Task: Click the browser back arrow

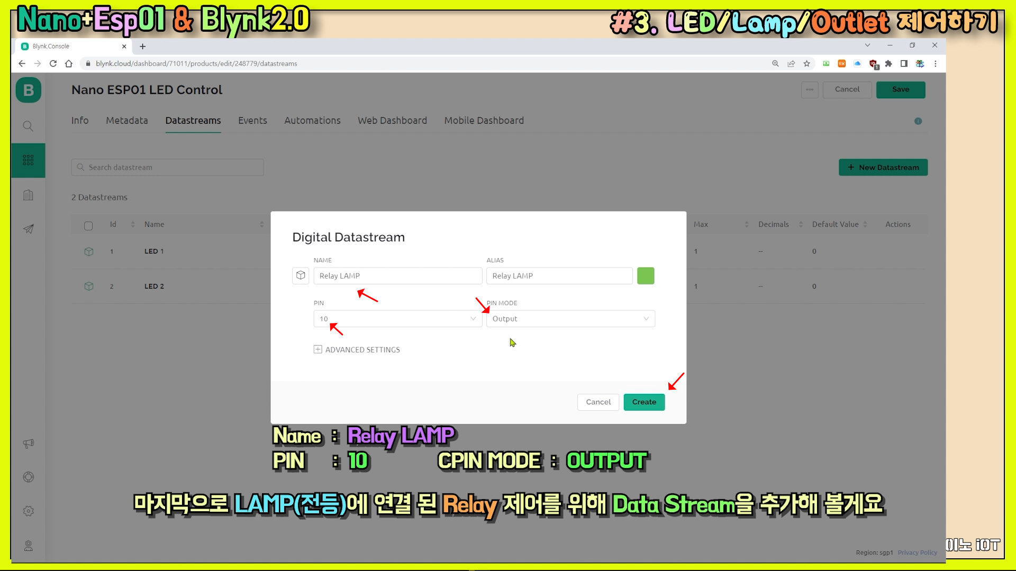Action: [x=22, y=63]
